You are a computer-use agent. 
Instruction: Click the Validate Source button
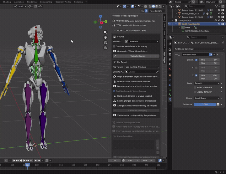pos(136,56)
